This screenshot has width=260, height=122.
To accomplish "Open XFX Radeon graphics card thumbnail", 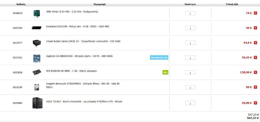I will [x=37, y=72].
